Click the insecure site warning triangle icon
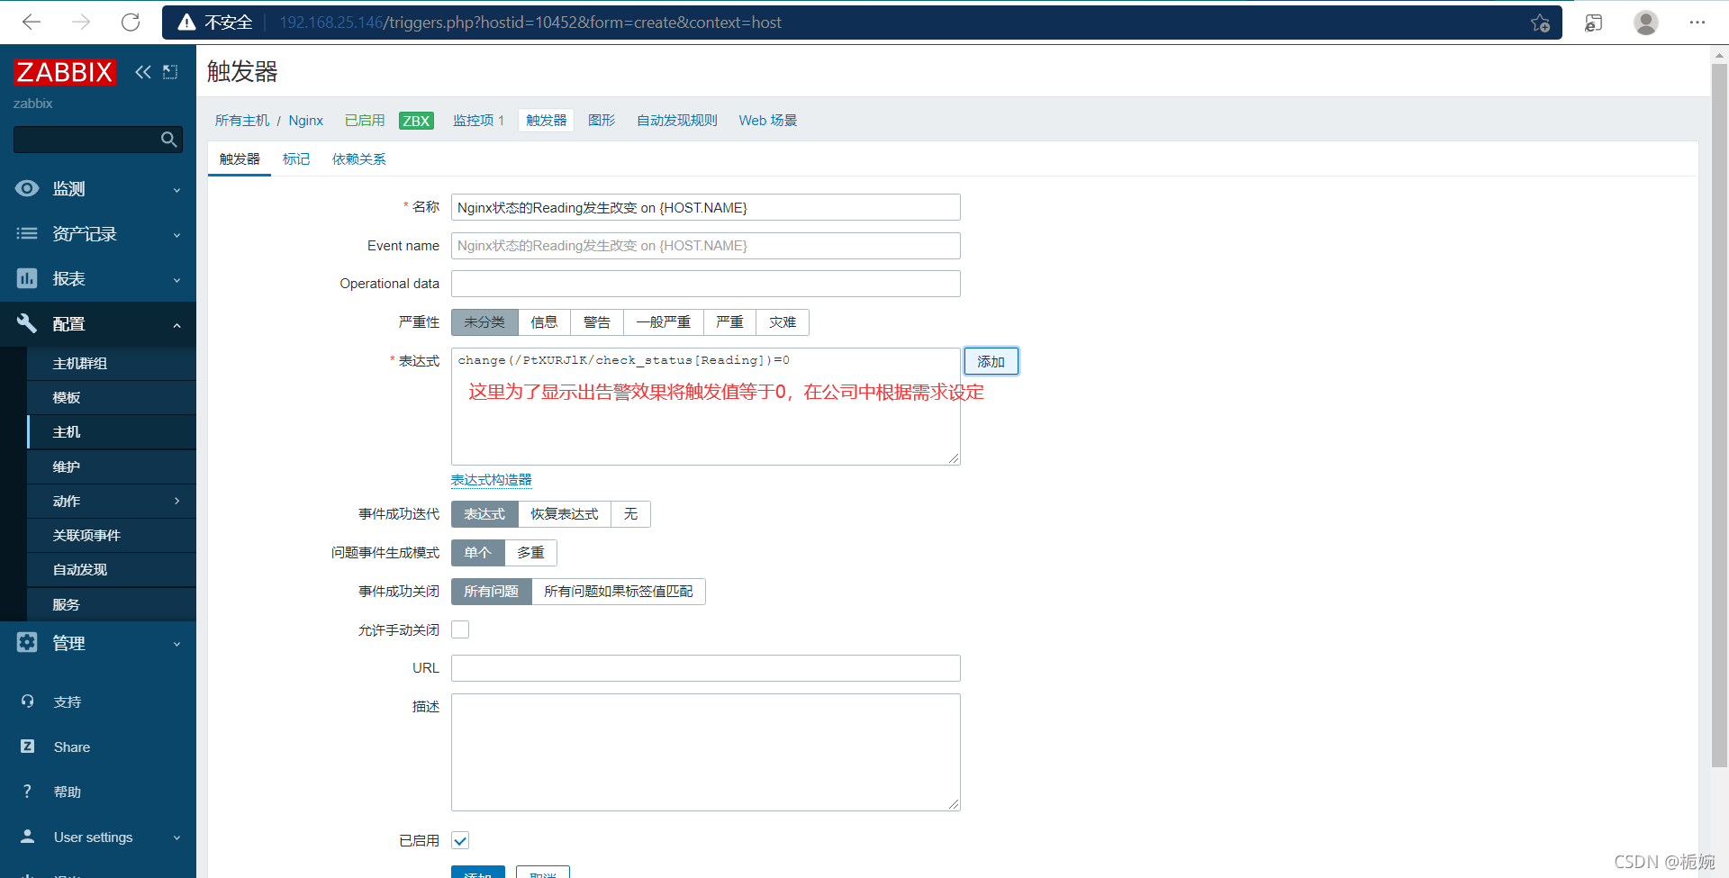The height and width of the screenshot is (878, 1729). click(186, 23)
